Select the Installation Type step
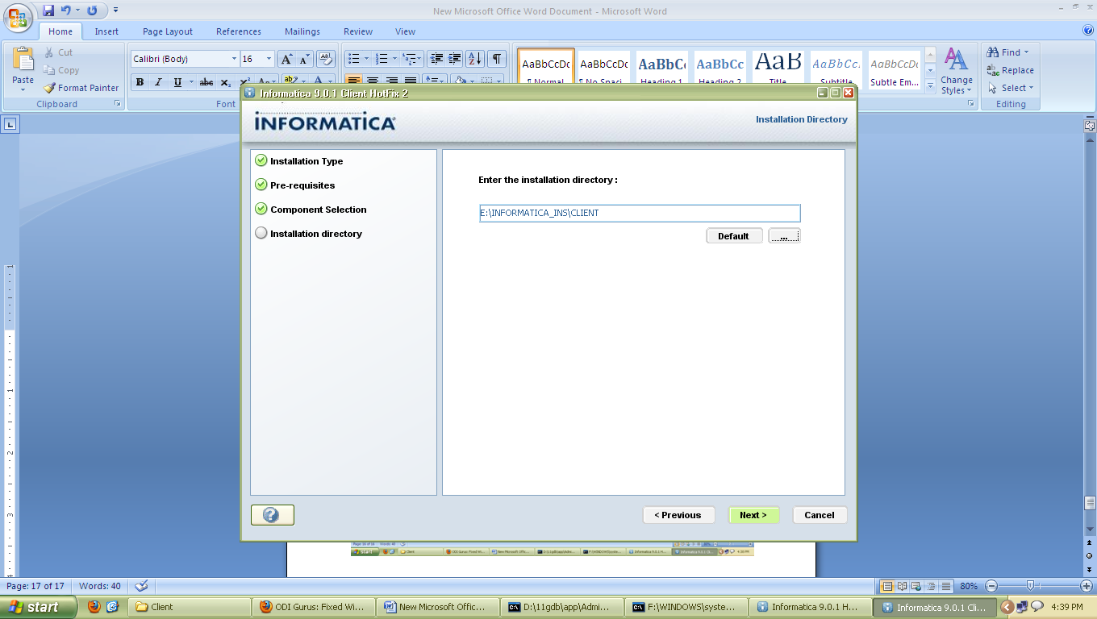The height and width of the screenshot is (619, 1097). 299,161
